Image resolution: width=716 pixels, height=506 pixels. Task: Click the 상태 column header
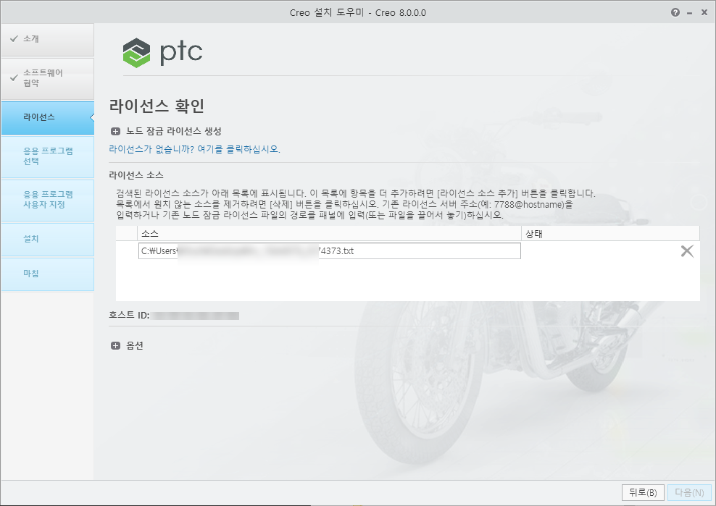610,234
